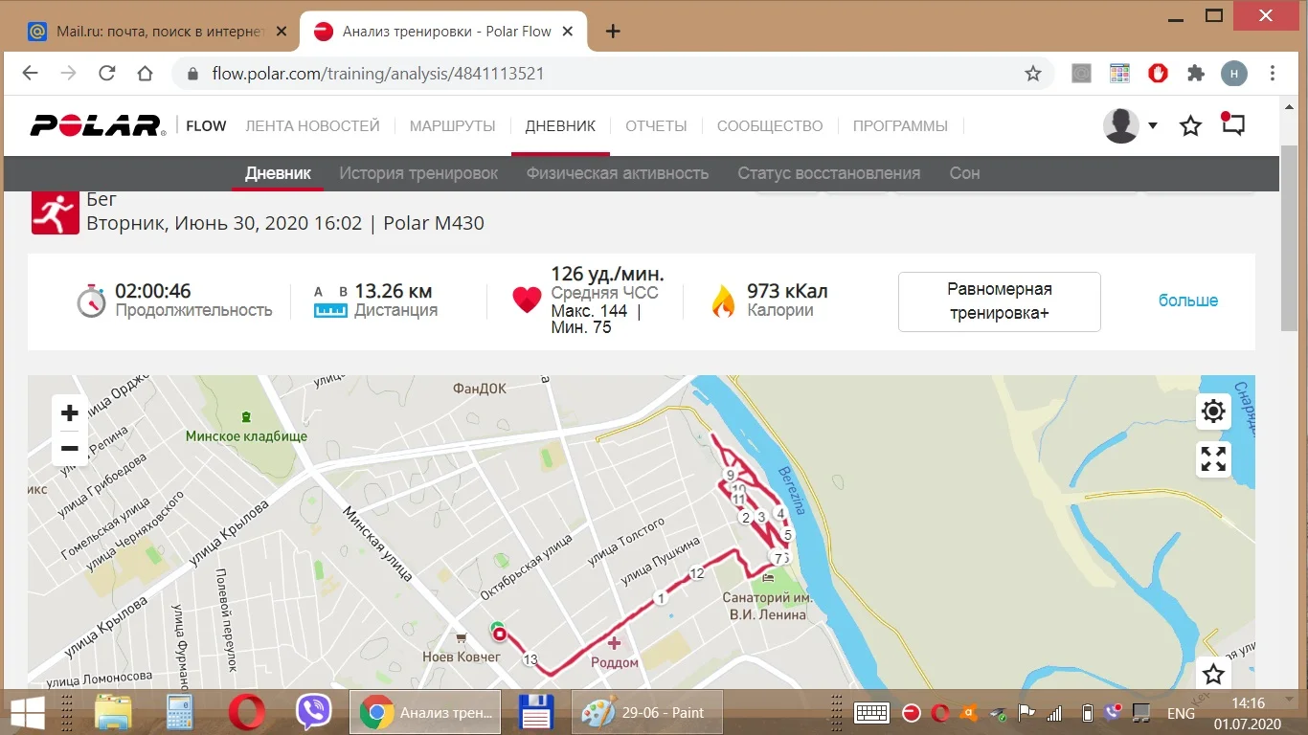The height and width of the screenshot is (735, 1308).
Task: Bookmark this page with the address bar star
Action: (1033, 73)
